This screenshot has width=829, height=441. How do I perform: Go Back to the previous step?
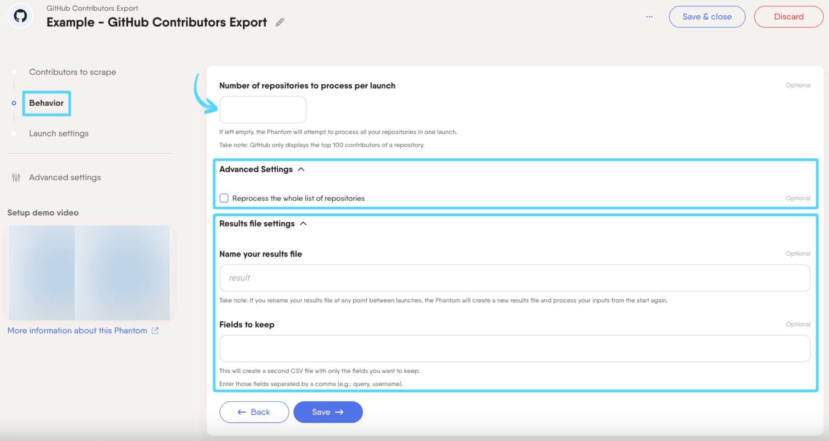coord(254,412)
